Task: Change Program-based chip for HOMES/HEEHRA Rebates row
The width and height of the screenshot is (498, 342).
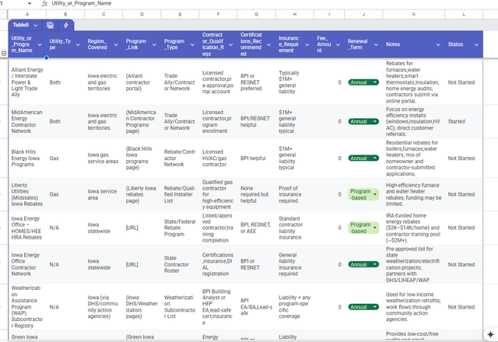Action: tap(363, 228)
